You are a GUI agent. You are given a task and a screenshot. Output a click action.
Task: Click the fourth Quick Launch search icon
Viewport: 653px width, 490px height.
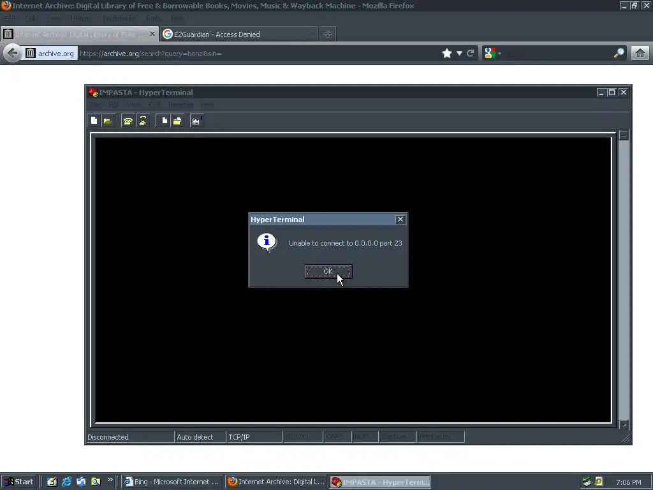pyautogui.click(x=96, y=482)
